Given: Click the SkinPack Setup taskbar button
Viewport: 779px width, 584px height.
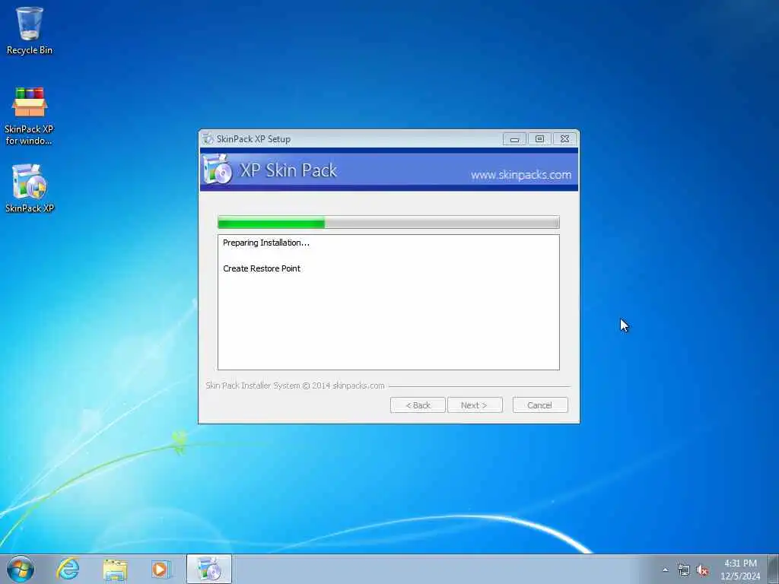Looking at the screenshot, I should coord(209,569).
